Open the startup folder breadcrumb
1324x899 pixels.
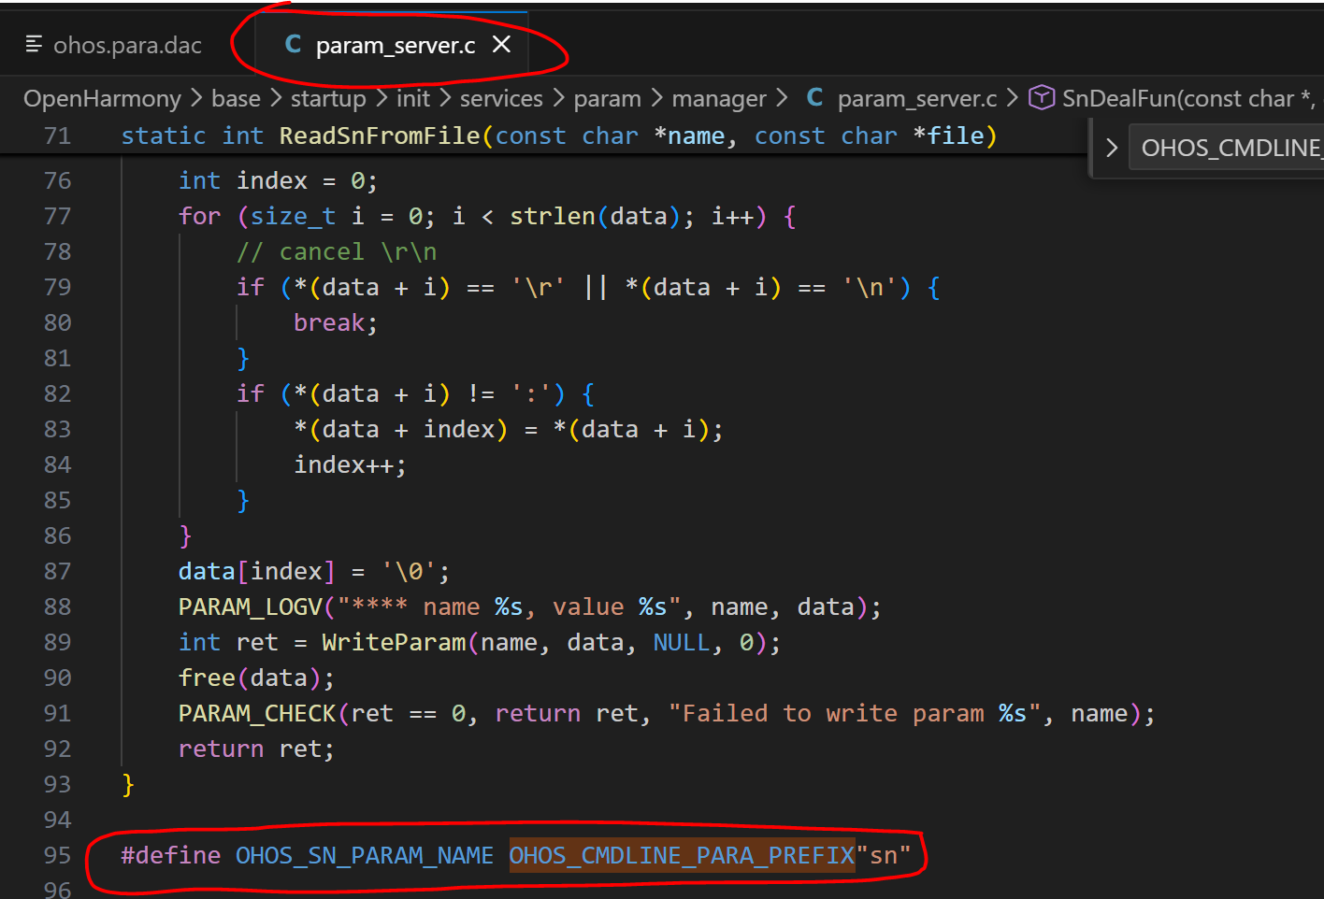coord(328,98)
